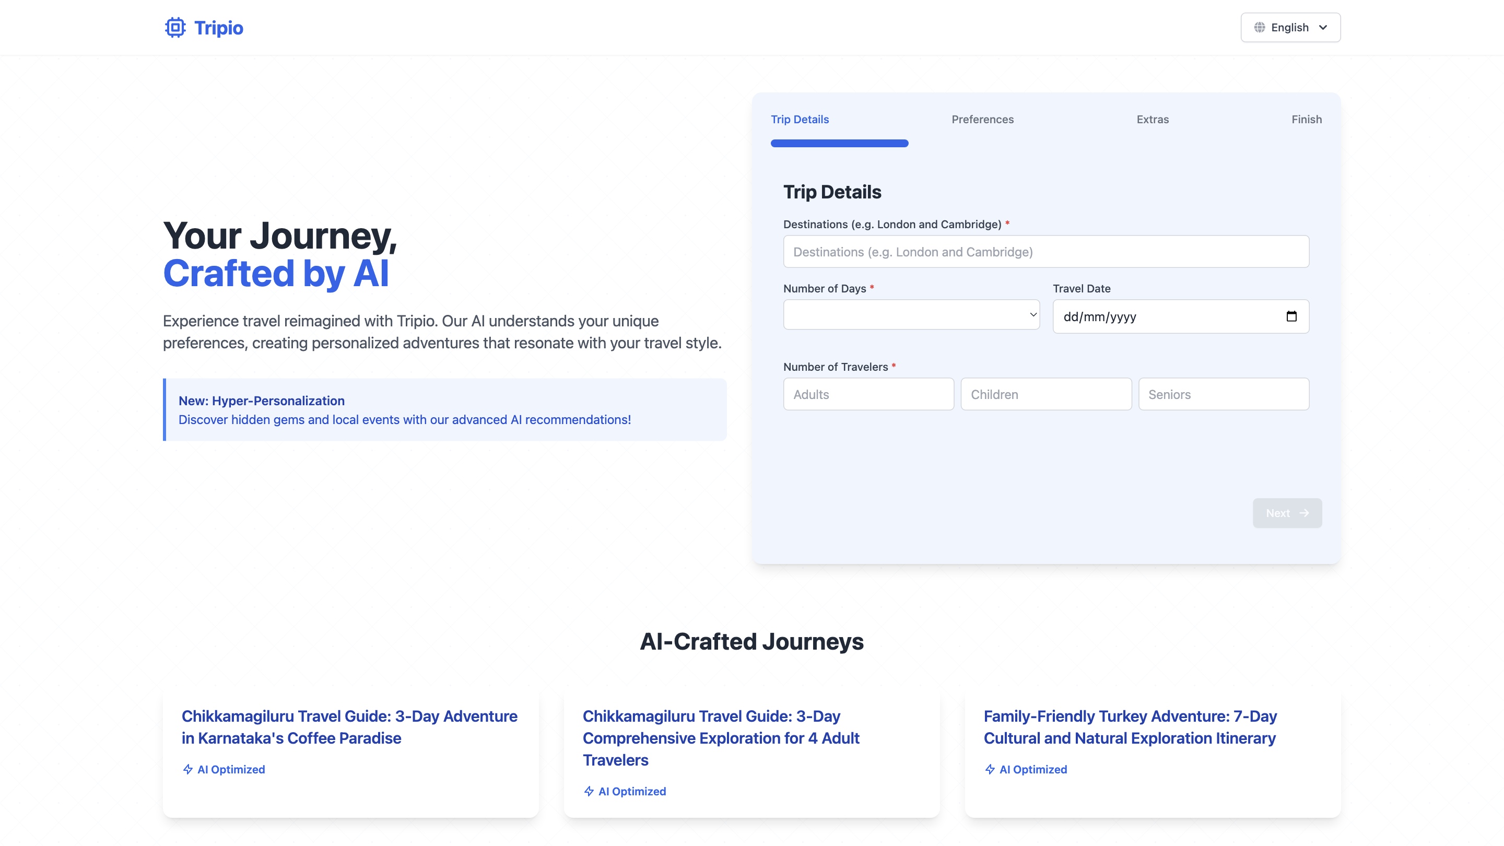Open the Family-Friendly Turkey Adventure itinerary
The width and height of the screenshot is (1504, 846).
point(1130,727)
